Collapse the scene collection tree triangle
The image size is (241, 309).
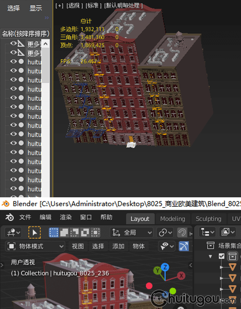point(210,257)
